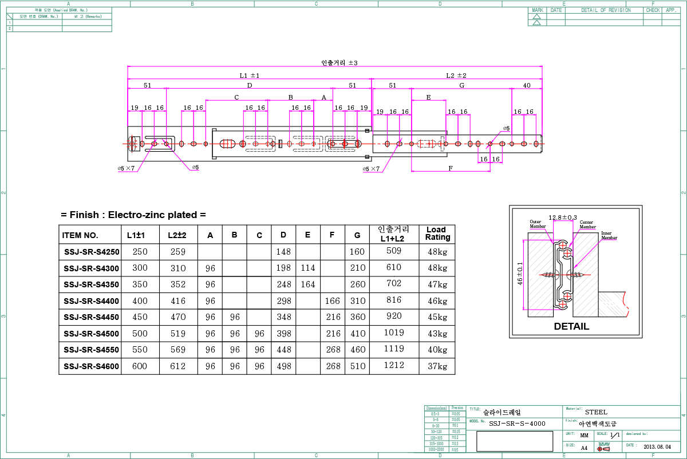Click the L2 ±2 dimension label on drawing
Viewport: 687px width, 459px height.
pyautogui.click(x=456, y=76)
